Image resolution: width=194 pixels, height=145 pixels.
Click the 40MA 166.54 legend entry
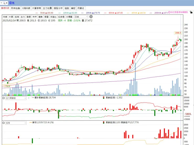coord(136,13)
